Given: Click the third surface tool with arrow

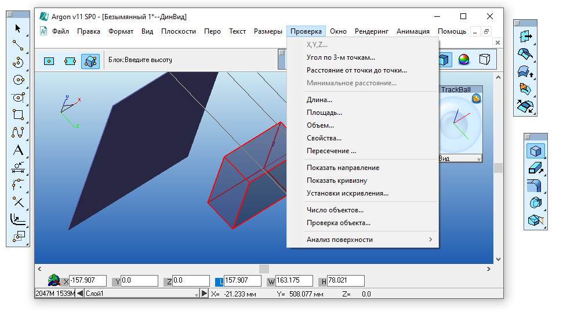Looking at the screenshot, I should pos(525,71).
